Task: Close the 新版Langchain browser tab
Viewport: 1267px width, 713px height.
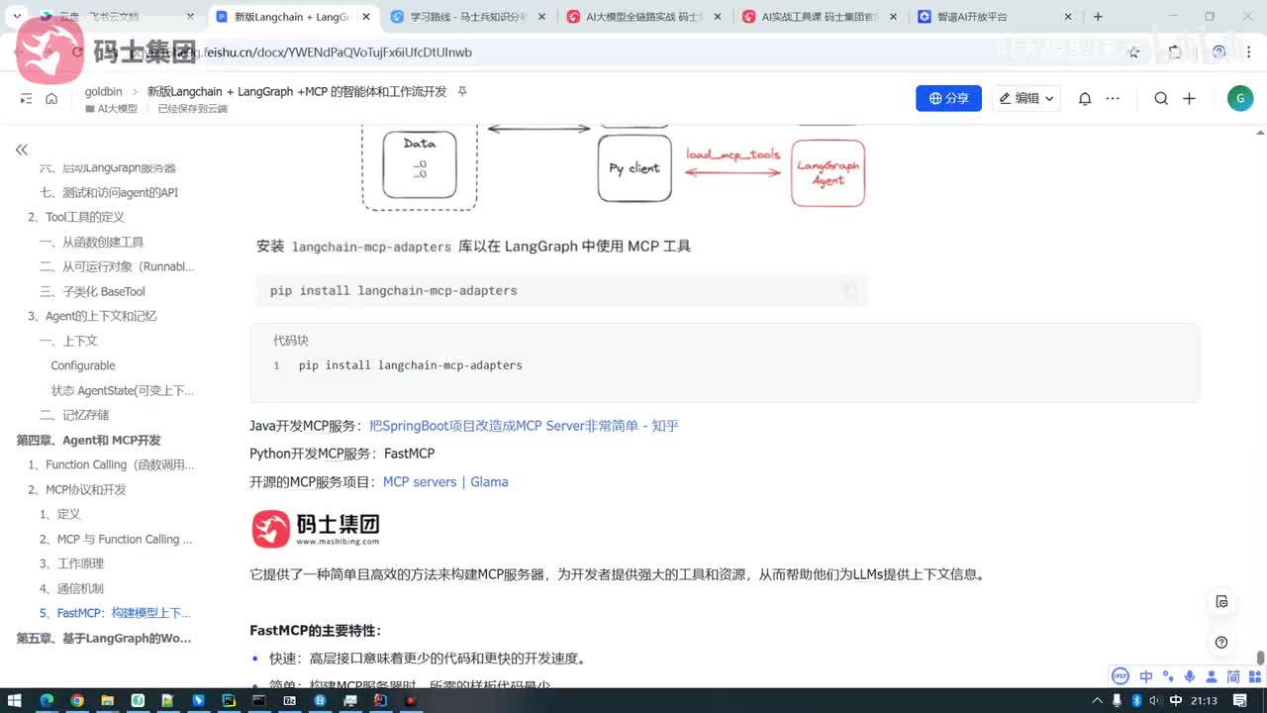Action: pos(366,17)
